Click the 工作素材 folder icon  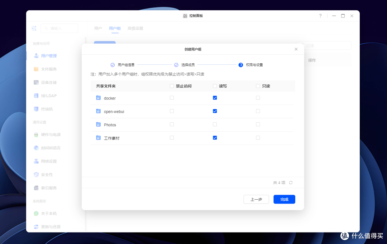click(98, 138)
